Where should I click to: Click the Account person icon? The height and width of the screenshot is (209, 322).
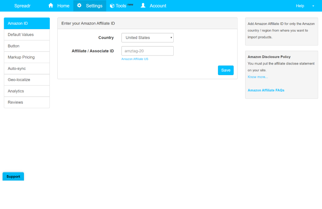point(143,6)
